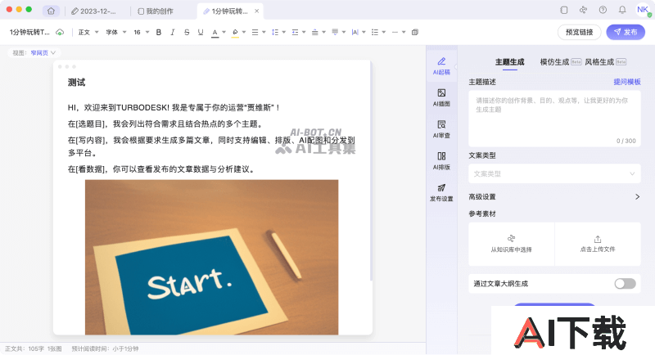This screenshot has width=655, height=355.
Task: Switch to the 主题生成 tab
Action: pos(509,62)
